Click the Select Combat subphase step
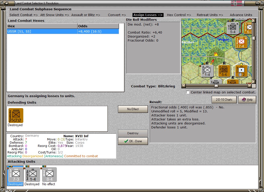The image size is (264, 192). coord(24,15)
